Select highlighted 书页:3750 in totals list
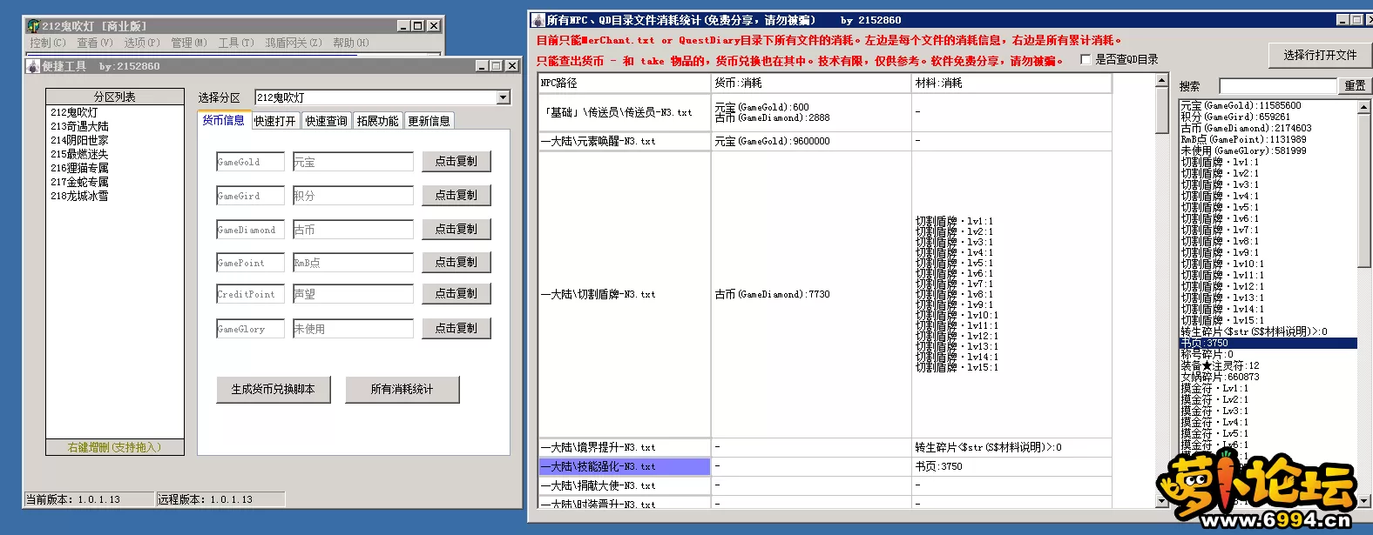 coord(1268,343)
